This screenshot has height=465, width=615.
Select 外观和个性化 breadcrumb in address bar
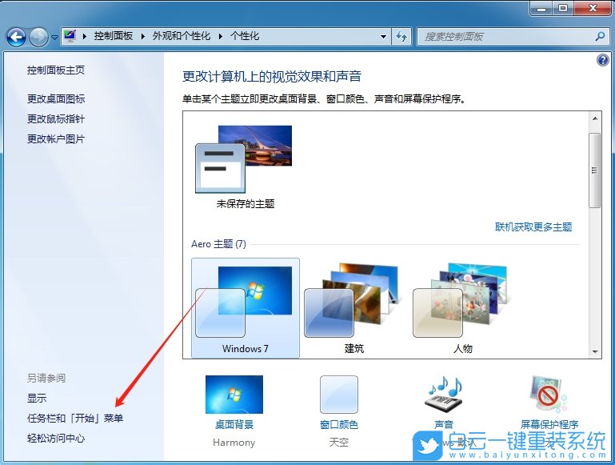click(182, 36)
